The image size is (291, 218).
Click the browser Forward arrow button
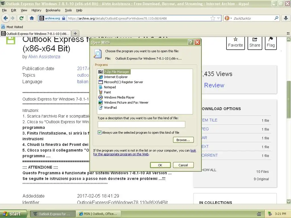tap(13, 18)
